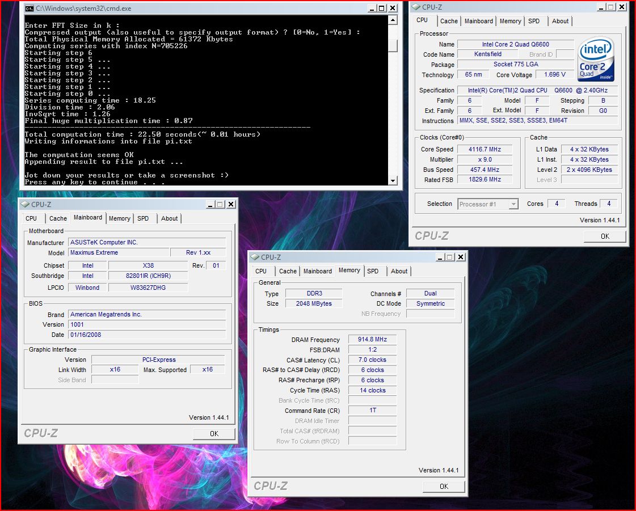The height and width of the screenshot is (511, 636).
Task: Click the 2048 MBytes memory size field
Action: [314, 303]
